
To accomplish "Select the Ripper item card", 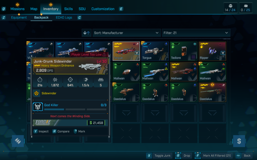I will coord(212,51).
